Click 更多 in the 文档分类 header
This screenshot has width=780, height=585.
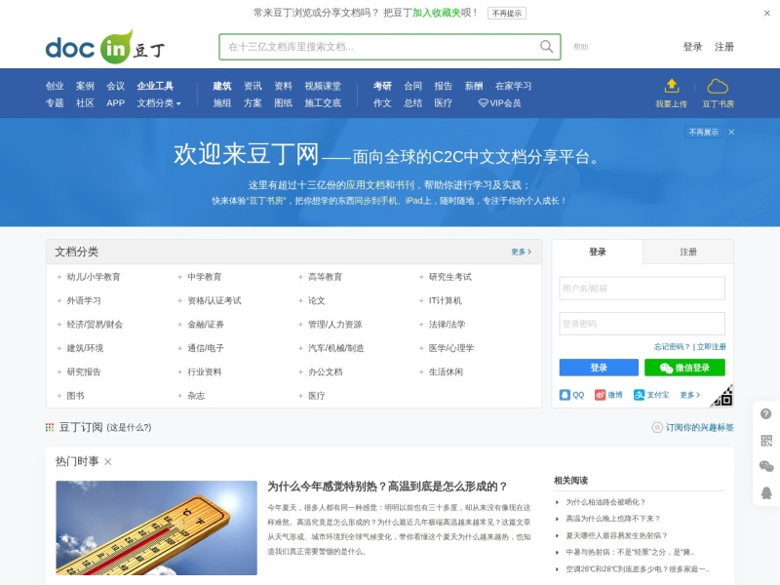coord(521,252)
